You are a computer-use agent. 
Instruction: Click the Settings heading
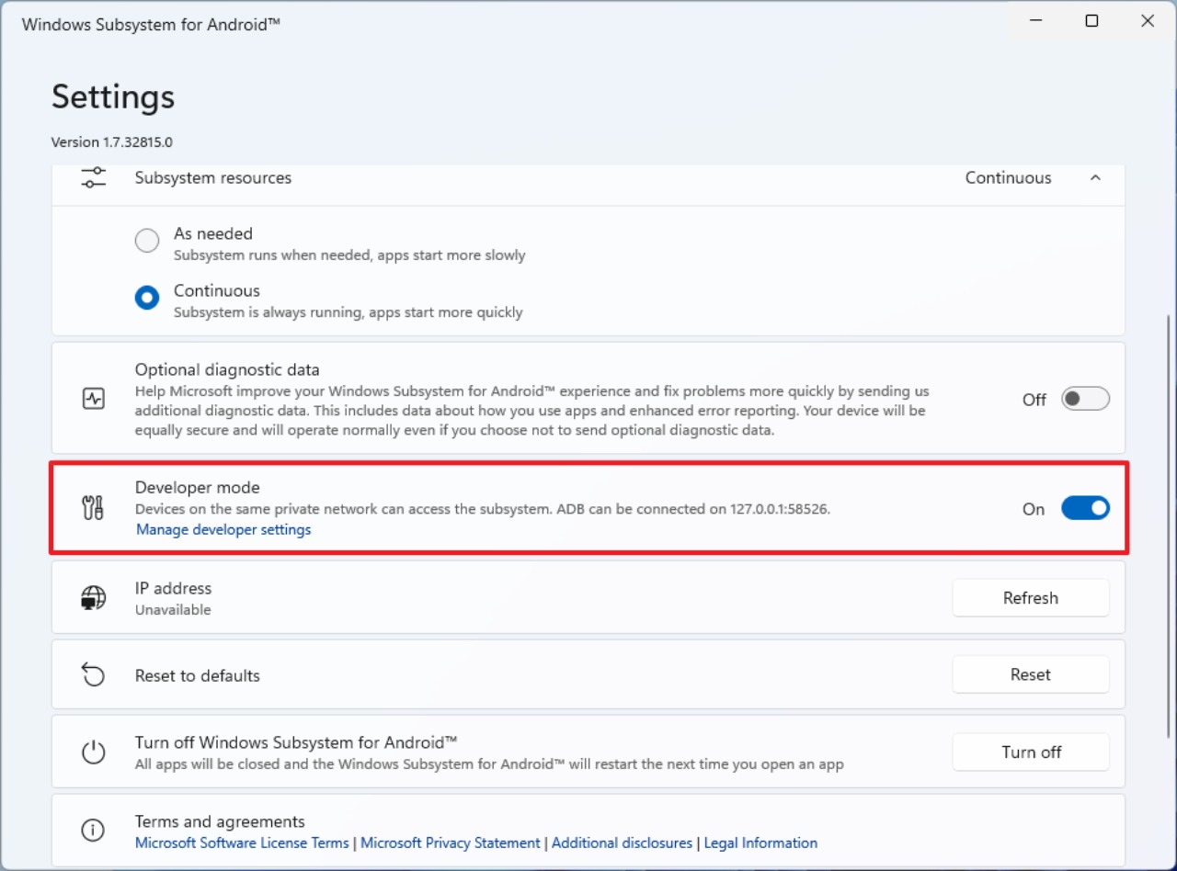[113, 97]
